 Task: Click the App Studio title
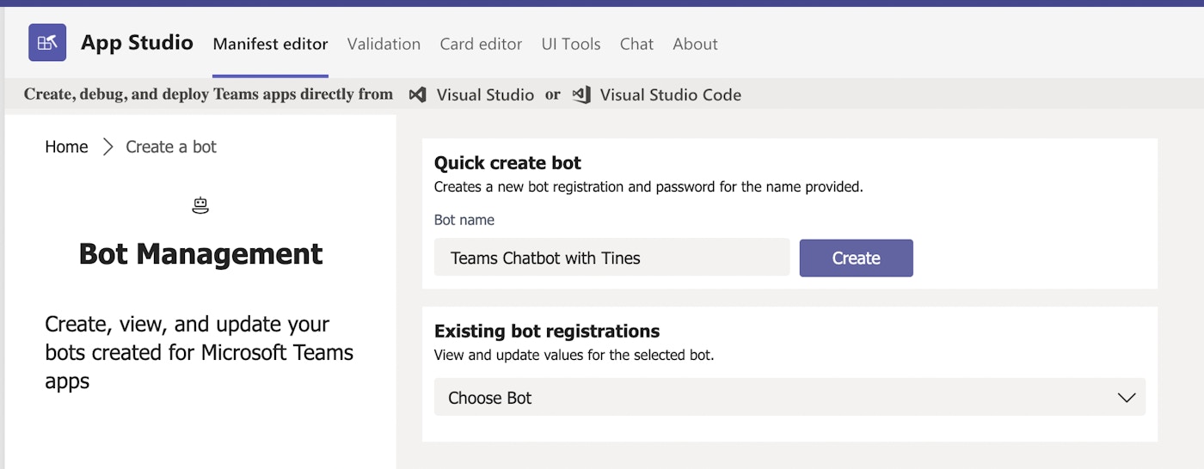137,43
